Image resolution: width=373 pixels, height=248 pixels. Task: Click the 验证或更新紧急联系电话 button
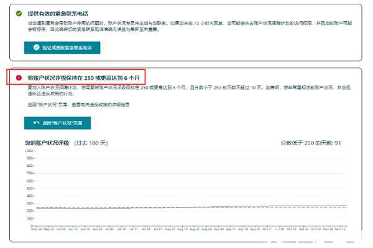[62, 48]
